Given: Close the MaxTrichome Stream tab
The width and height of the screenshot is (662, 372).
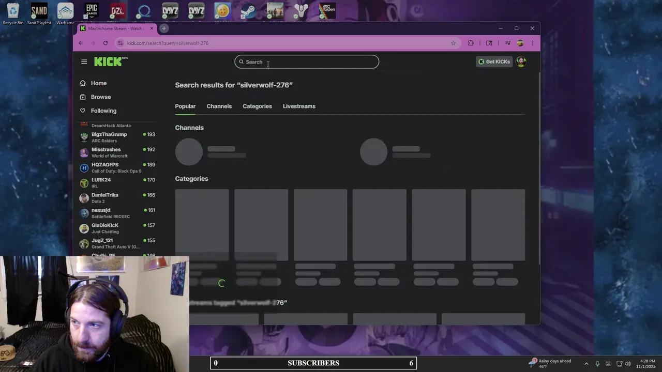Looking at the screenshot, I should click(152, 28).
